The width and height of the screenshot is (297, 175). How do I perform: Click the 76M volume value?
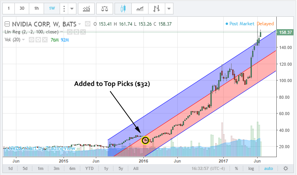click(55, 40)
